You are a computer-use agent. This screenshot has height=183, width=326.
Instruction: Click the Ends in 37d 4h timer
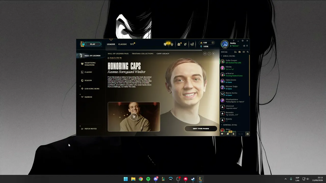pyautogui.click(x=115, y=58)
